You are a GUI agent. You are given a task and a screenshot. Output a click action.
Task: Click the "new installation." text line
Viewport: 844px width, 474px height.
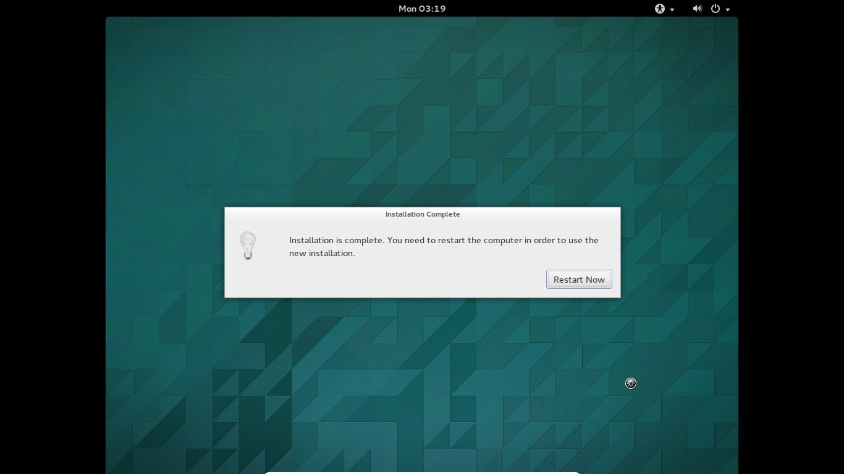(x=322, y=253)
